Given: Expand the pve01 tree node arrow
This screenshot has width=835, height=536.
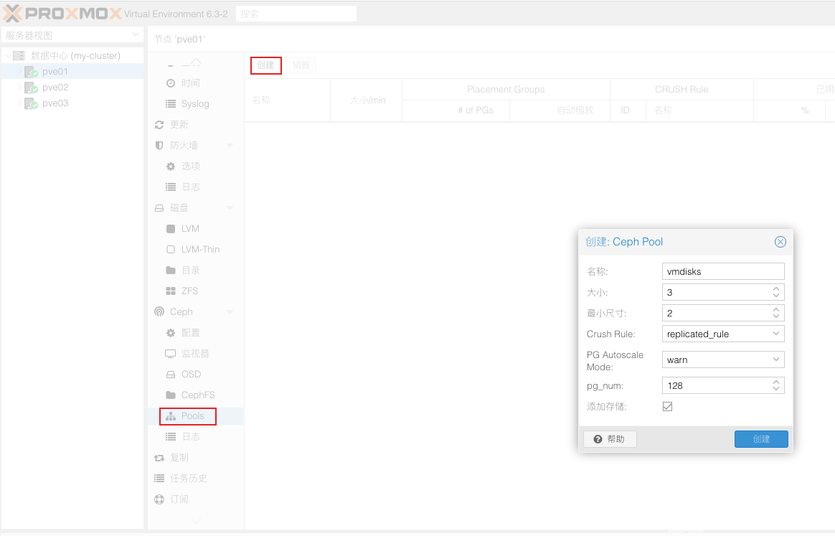Looking at the screenshot, I should pyautogui.click(x=19, y=72).
